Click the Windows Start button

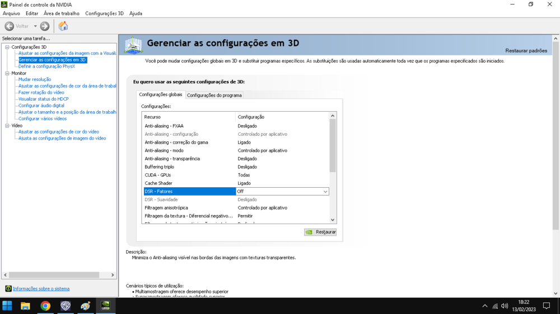(x=7, y=306)
